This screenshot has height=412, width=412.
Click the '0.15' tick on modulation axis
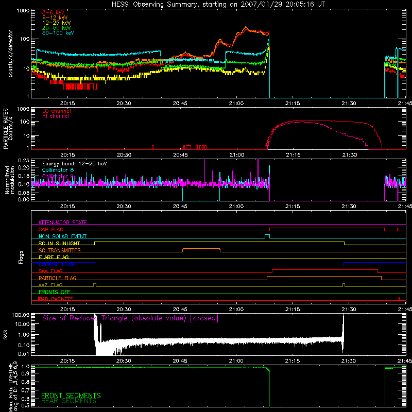pos(24,176)
